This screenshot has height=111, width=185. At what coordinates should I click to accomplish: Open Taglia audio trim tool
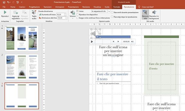34,15
